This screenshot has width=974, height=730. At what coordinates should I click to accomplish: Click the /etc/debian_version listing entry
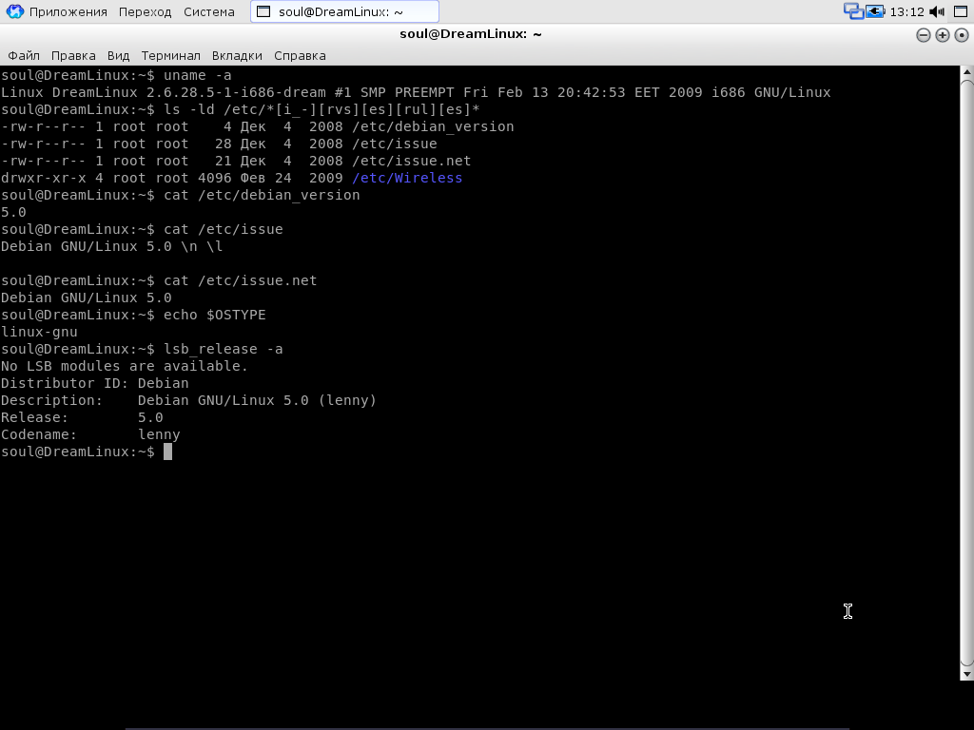point(433,126)
